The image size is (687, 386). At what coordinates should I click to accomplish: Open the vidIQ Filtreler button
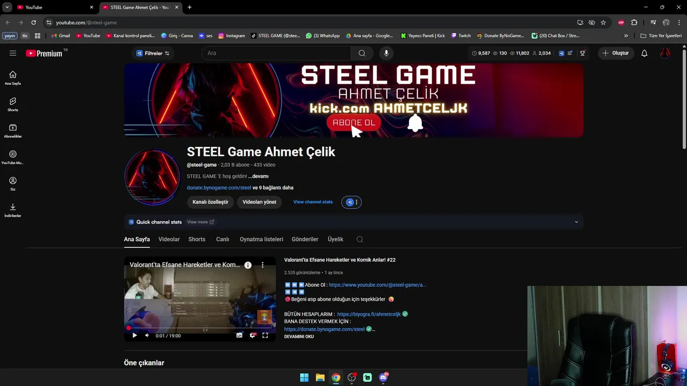click(x=152, y=53)
